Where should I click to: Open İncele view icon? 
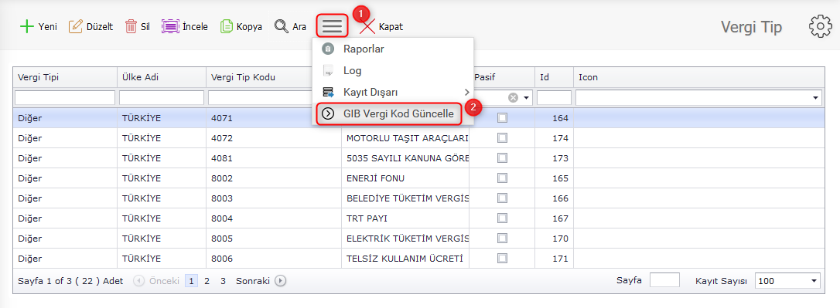pos(170,26)
